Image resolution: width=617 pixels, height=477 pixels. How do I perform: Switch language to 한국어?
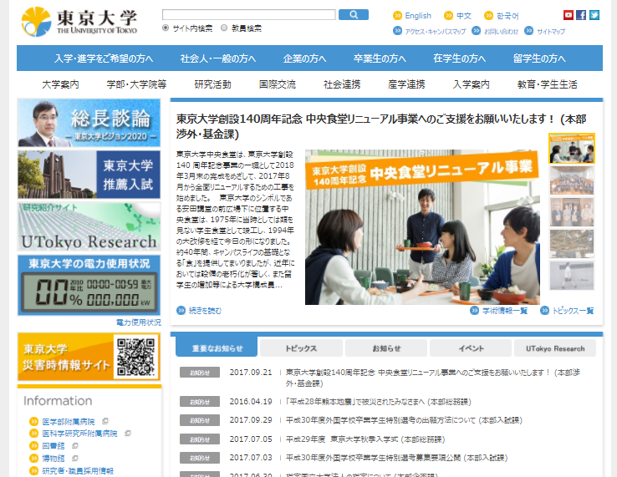tap(507, 16)
